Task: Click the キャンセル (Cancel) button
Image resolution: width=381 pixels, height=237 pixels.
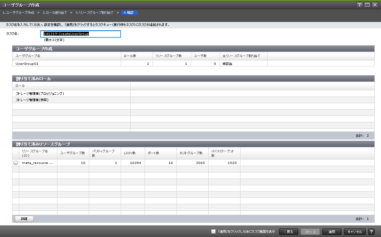Action: tap(355, 232)
